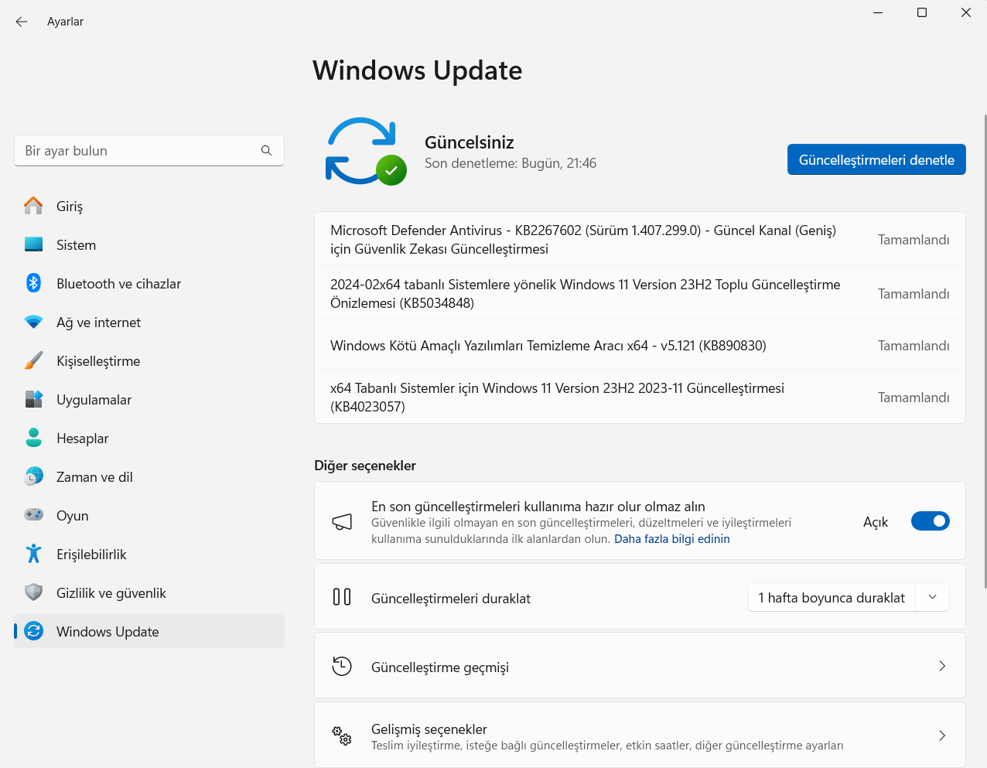Click the history clock icon
The image size is (987, 768).
pos(342,666)
